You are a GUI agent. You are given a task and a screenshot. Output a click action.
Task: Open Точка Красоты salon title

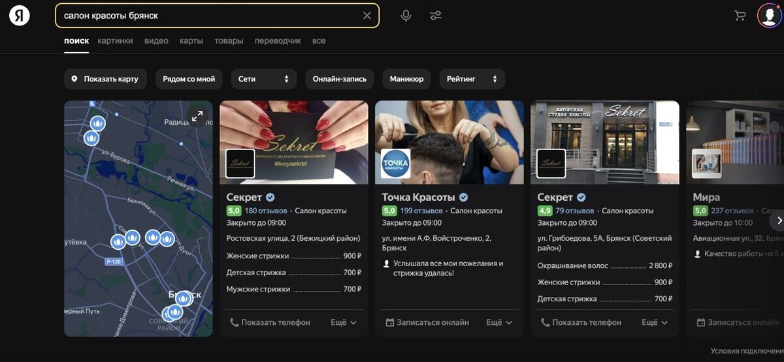pyautogui.click(x=418, y=197)
